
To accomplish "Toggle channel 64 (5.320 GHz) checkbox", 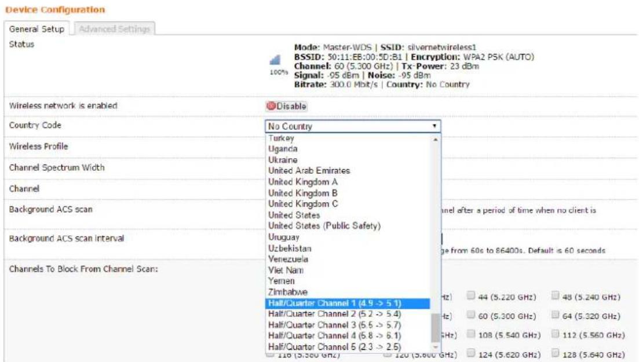I will [555, 315].
